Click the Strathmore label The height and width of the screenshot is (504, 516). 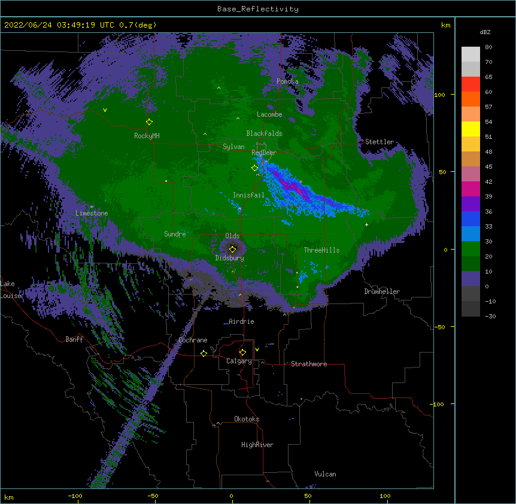pos(309,364)
